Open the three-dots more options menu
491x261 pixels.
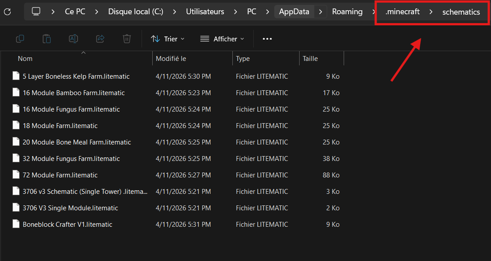[267, 39]
